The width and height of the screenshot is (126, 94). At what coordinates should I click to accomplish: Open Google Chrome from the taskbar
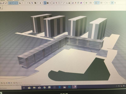(44, 87)
